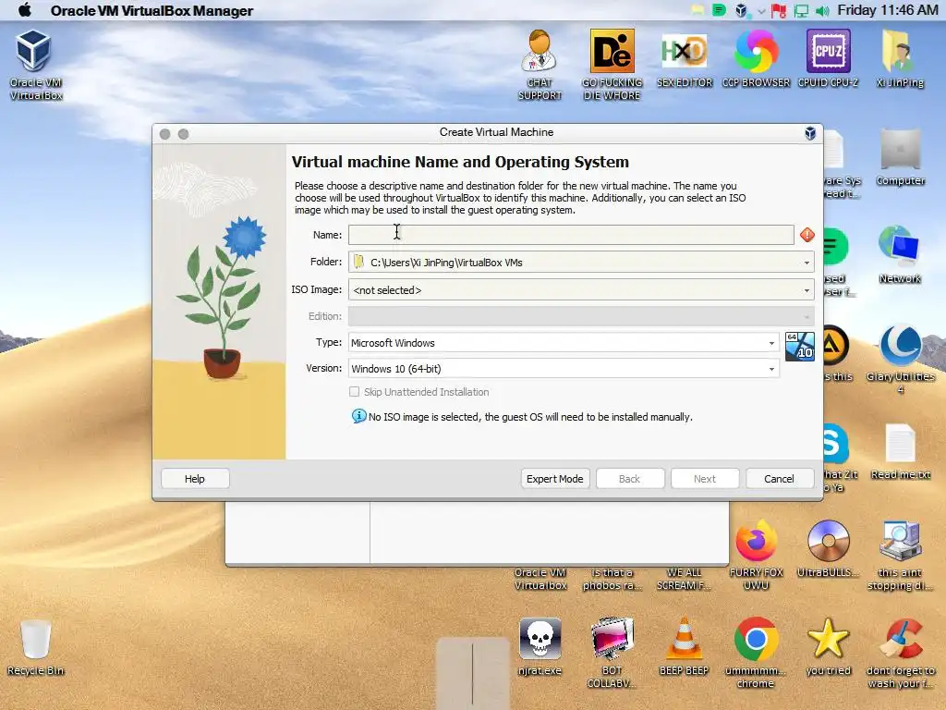Click the Back button

click(630, 479)
